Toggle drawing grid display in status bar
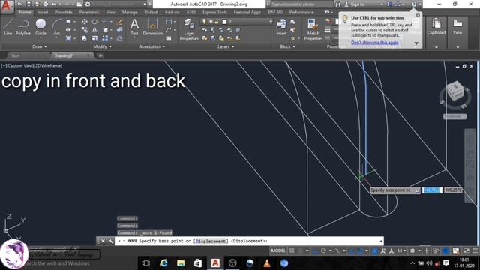The width and height of the screenshot is (480, 270). click(x=292, y=250)
